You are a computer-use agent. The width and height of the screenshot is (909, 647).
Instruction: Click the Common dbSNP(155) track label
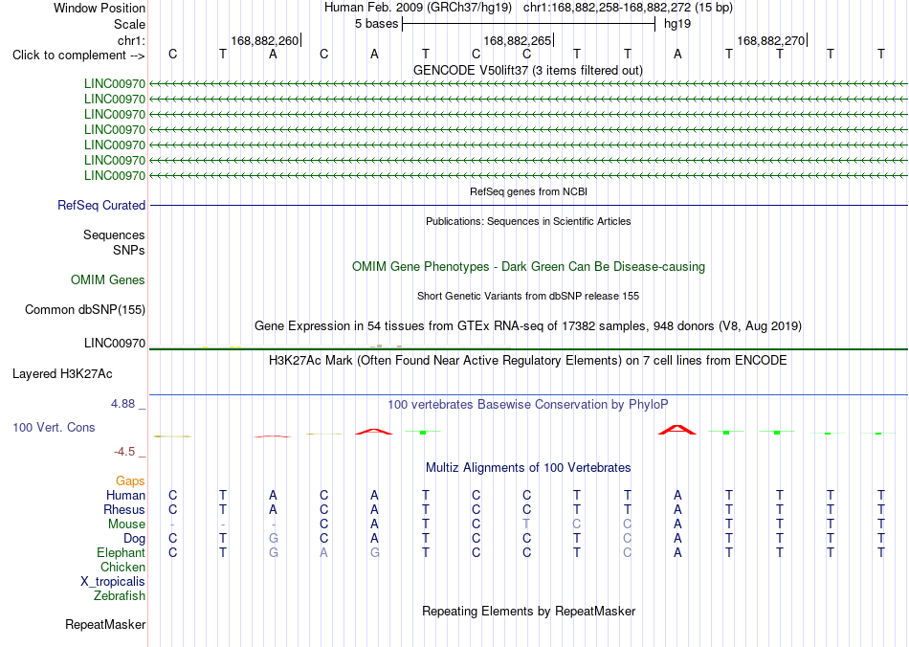click(x=85, y=309)
